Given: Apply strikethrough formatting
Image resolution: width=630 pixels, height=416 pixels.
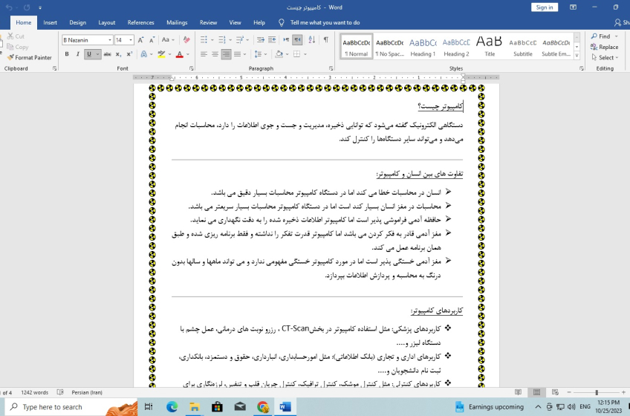Looking at the screenshot, I should point(107,54).
